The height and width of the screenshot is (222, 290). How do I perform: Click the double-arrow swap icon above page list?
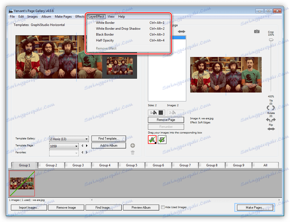coord(181,32)
